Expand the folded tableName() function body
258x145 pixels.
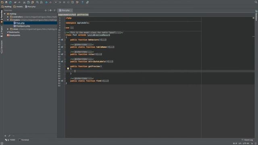[x=112, y=47]
